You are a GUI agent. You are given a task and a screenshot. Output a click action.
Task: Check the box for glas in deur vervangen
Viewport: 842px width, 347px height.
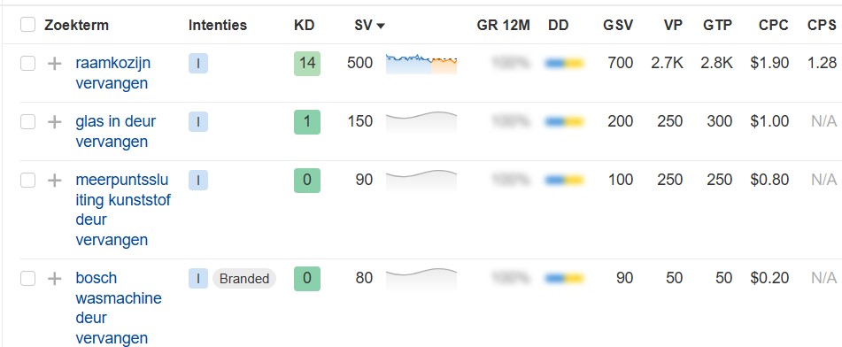(x=28, y=122)
